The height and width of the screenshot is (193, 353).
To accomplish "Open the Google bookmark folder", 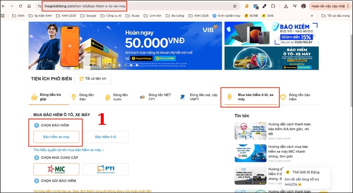I will coord(88,16).
